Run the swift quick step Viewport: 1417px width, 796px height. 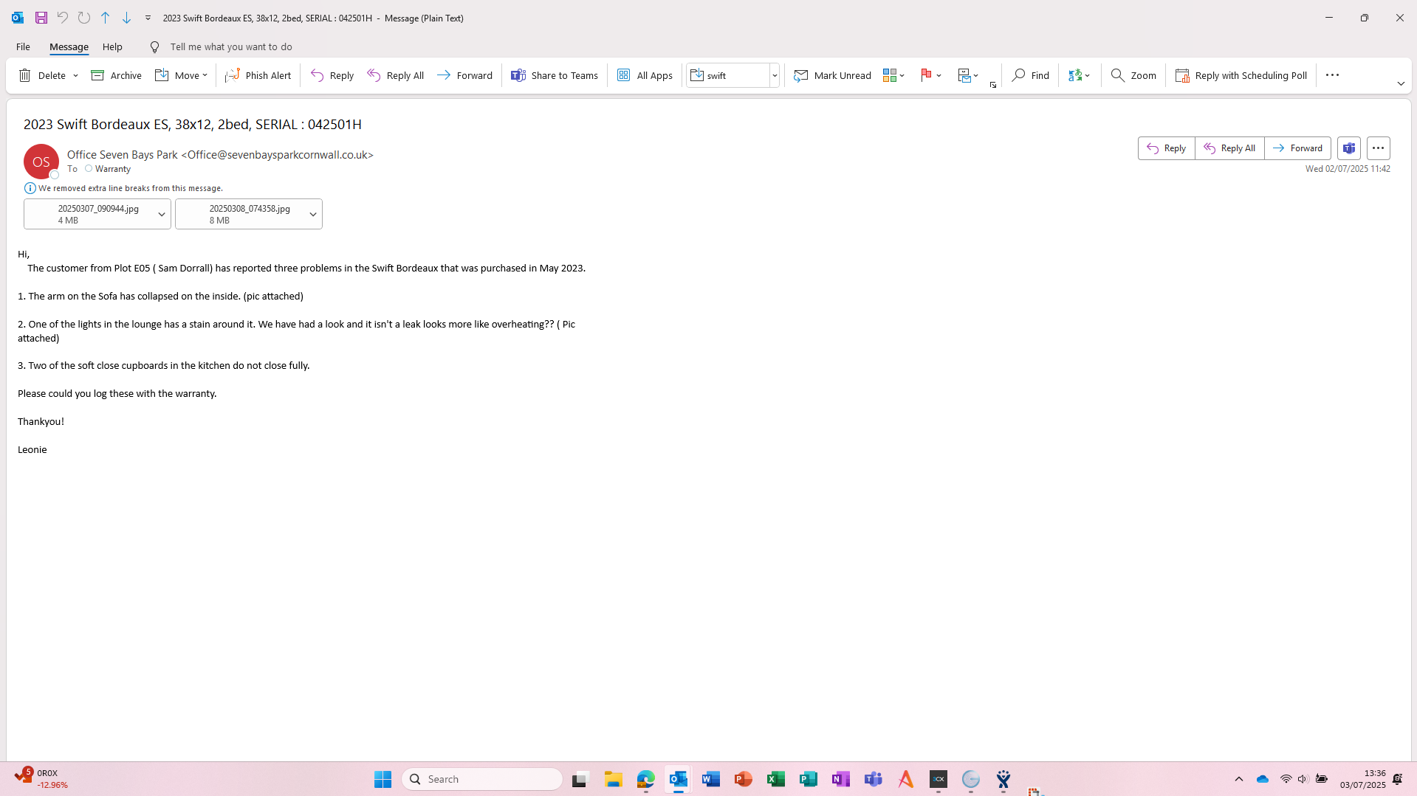tap(728, 75)
